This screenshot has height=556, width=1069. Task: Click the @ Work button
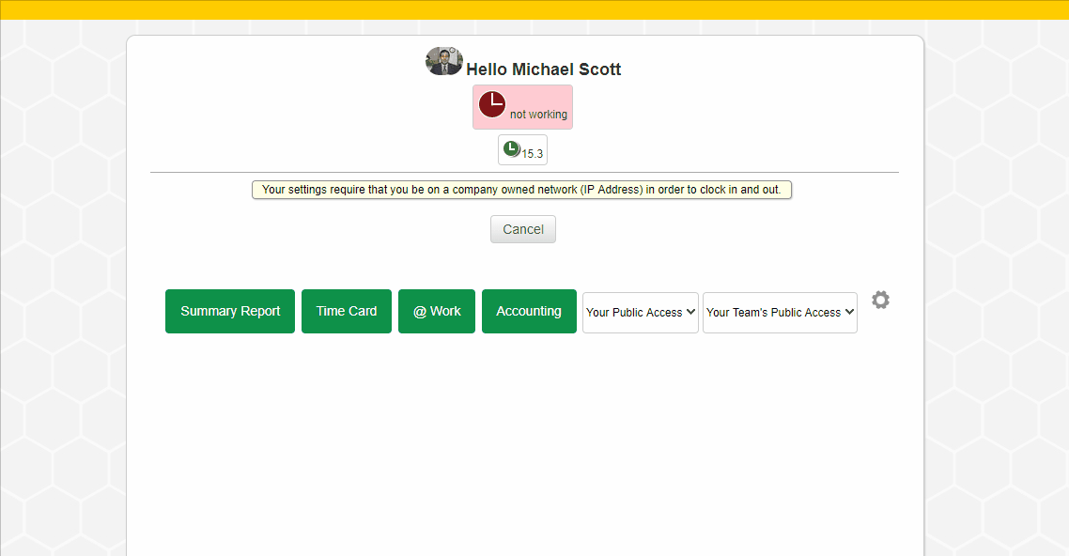pos(436,312)
